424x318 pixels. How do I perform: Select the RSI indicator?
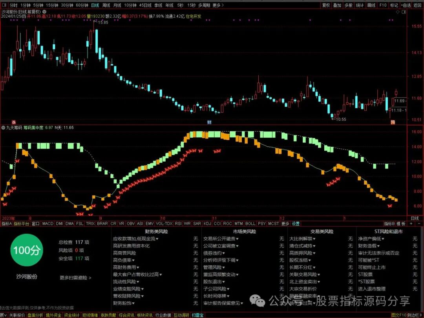[x=178, y=224]
